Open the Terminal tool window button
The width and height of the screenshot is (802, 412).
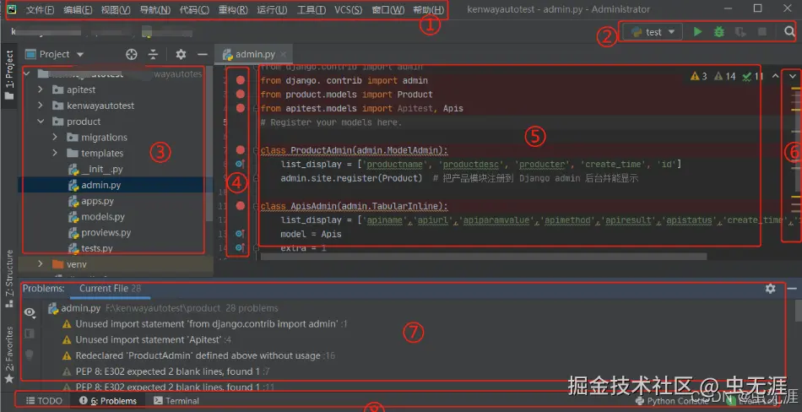(176, 401)
